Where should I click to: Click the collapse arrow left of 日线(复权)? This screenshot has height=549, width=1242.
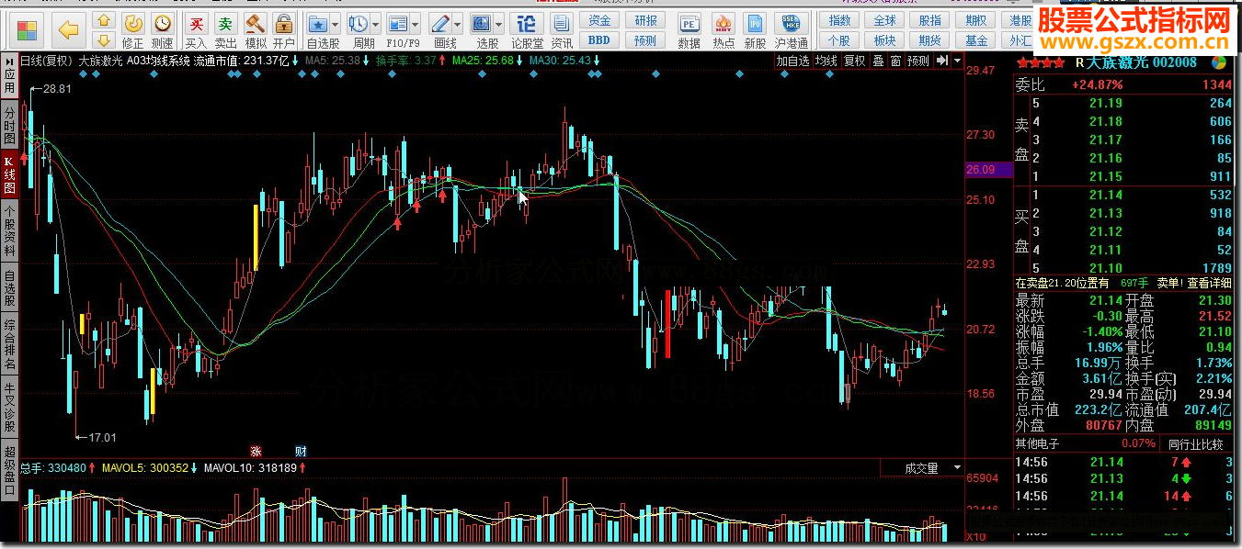(8, 61)
